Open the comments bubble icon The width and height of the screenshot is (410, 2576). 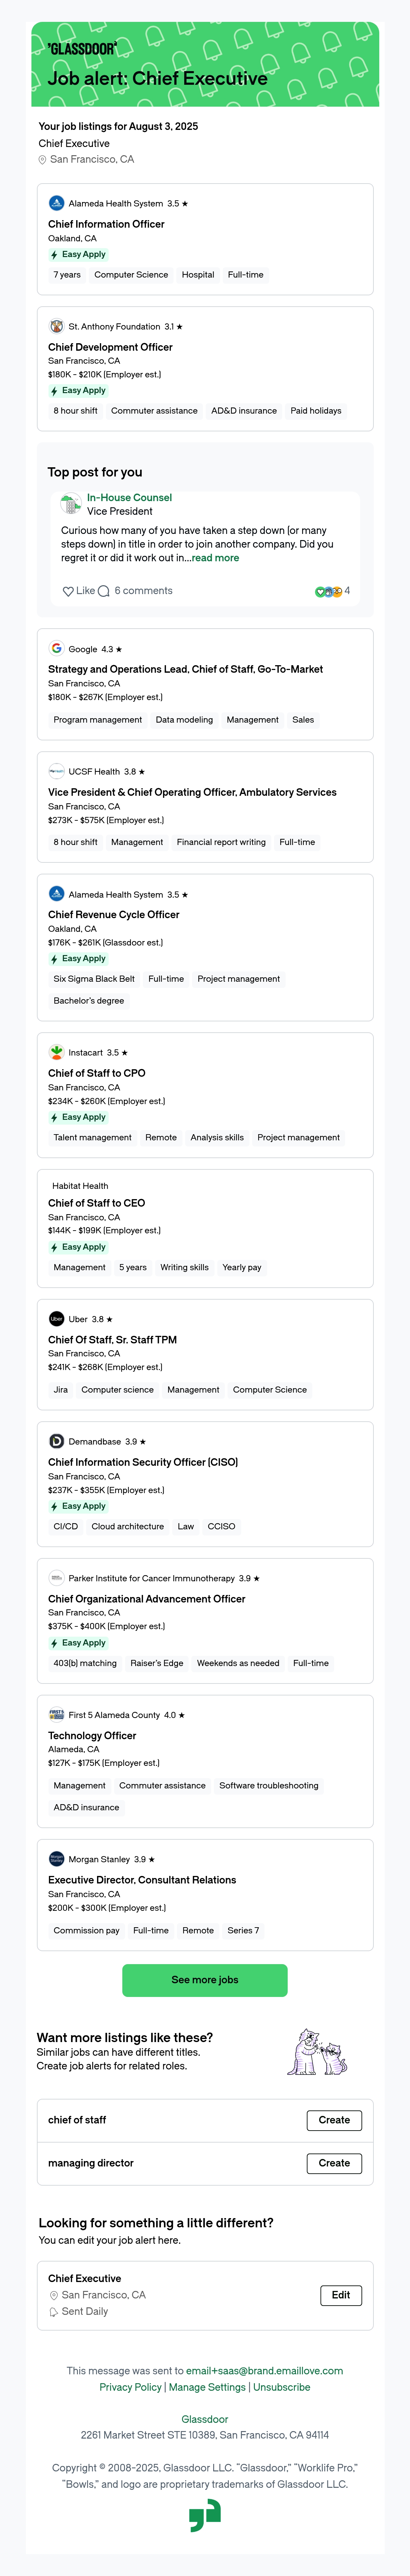tap(103, 591)
